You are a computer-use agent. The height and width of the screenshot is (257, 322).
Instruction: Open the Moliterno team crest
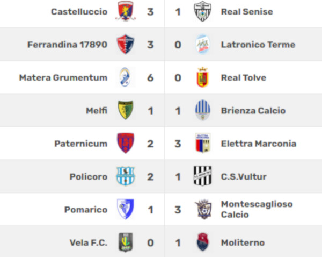[x=202, y=242]
